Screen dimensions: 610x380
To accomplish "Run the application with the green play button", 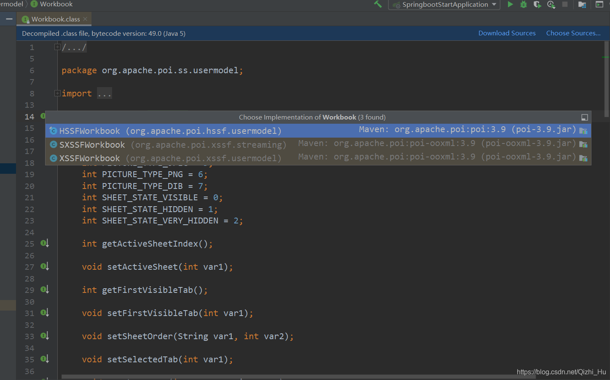I will pyautogui.click(x=510, y=4).
